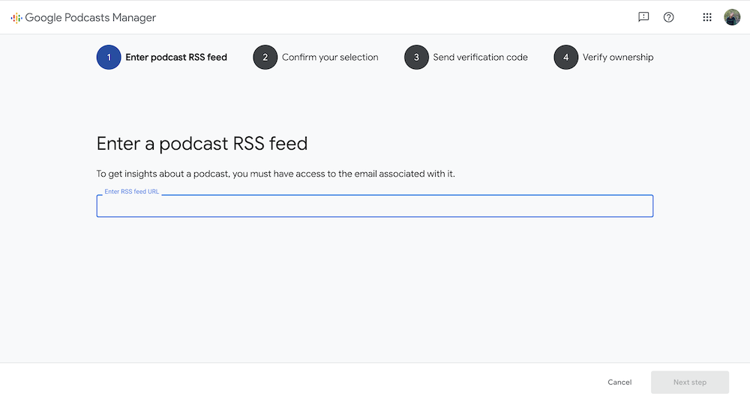750x399 pixels.
Task: Click the 'Enter a podcast RSS feed' heading
Action: tap(202, 143)
